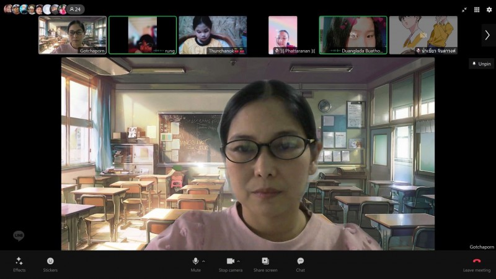Open the Chat panel
496x279 pixels.
pos(300,264)
